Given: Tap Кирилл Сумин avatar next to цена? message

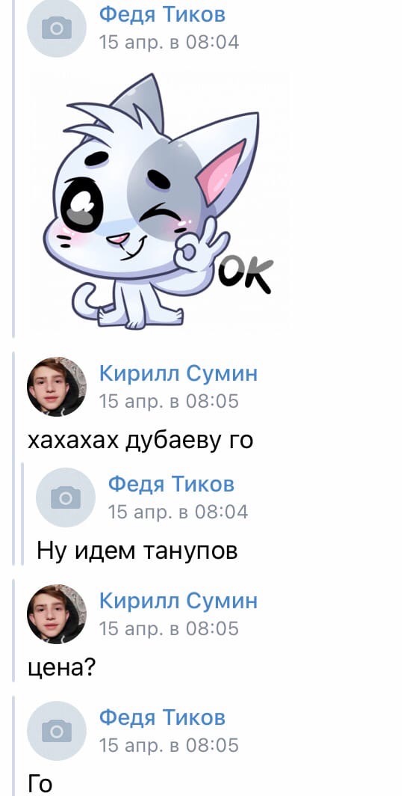Looking at the screenshot, I should coord(56,613).
